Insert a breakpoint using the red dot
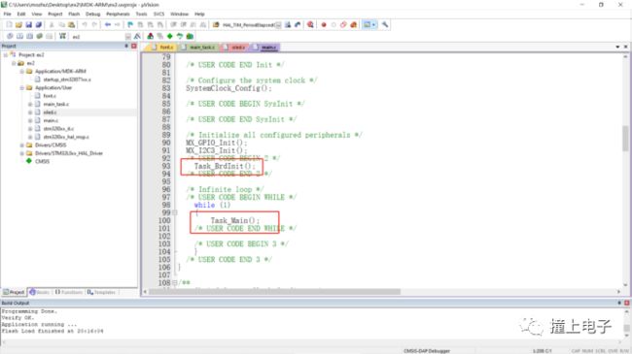This screenshot has width=632, height=354. tap(323, 25)
